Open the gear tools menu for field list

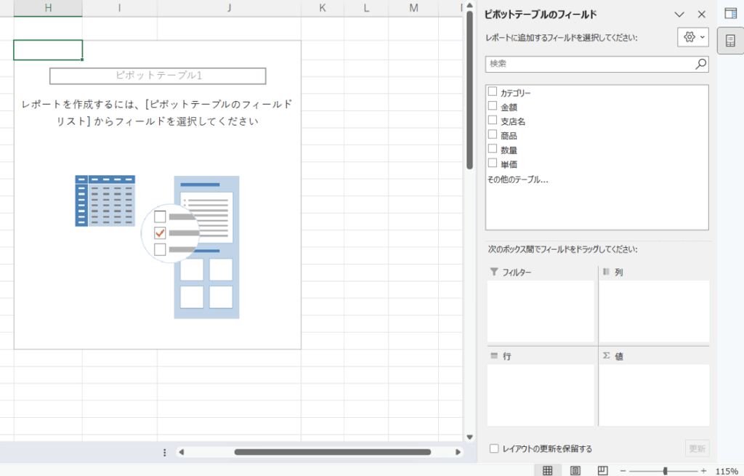(692, 37)
